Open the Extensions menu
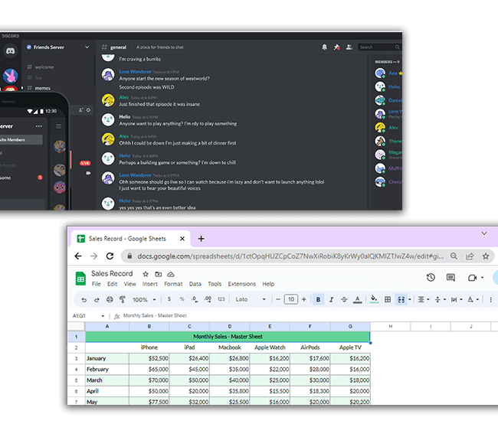The height and width of the screenshot is (437, 498). (x=241, y=284)
